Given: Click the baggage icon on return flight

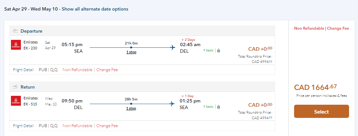Looking at the screenshot, I should 219,106.
